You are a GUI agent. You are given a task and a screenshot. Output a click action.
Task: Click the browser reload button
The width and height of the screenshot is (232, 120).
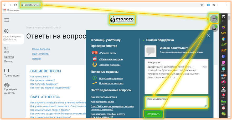tap(16, 5)
